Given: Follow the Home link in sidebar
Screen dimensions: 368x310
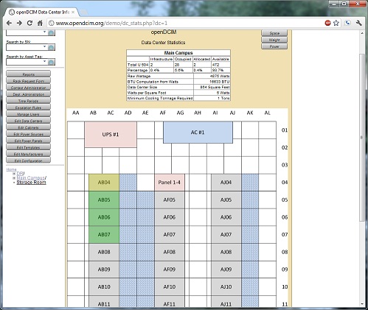Looking at the screenshot, I should 11,169.
